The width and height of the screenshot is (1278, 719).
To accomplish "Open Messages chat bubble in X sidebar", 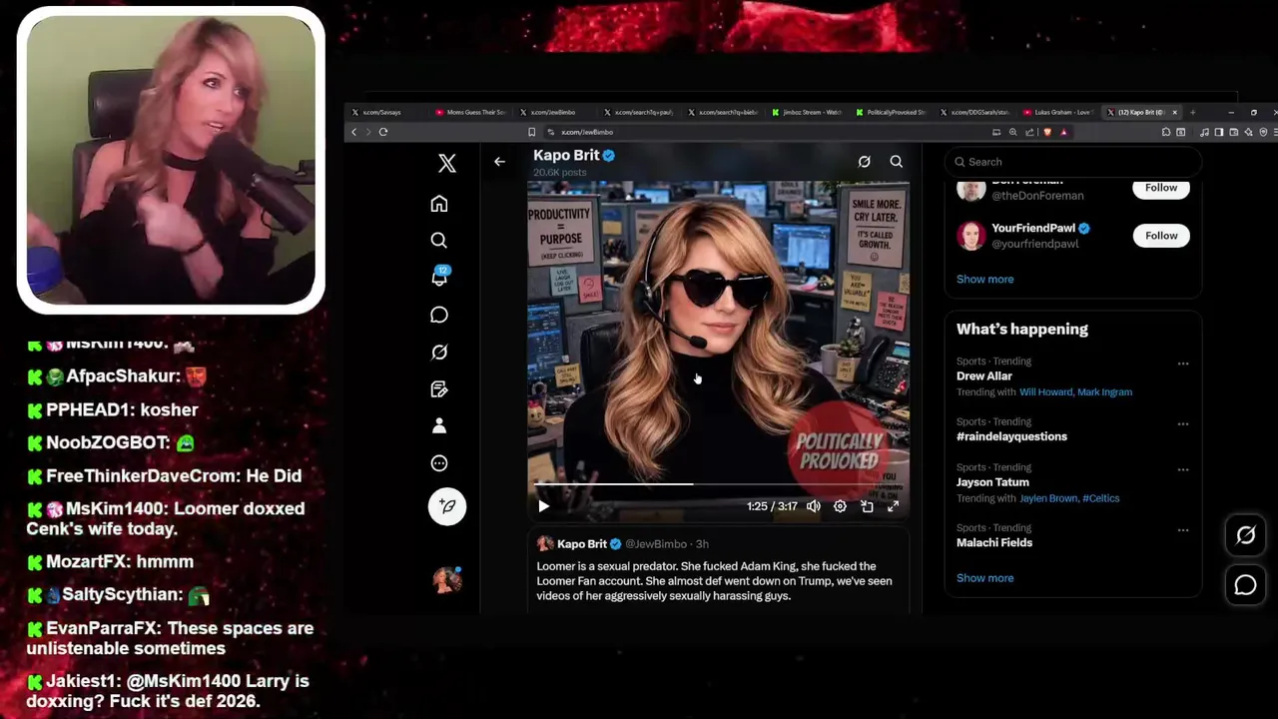I will (x=439, y=315).
